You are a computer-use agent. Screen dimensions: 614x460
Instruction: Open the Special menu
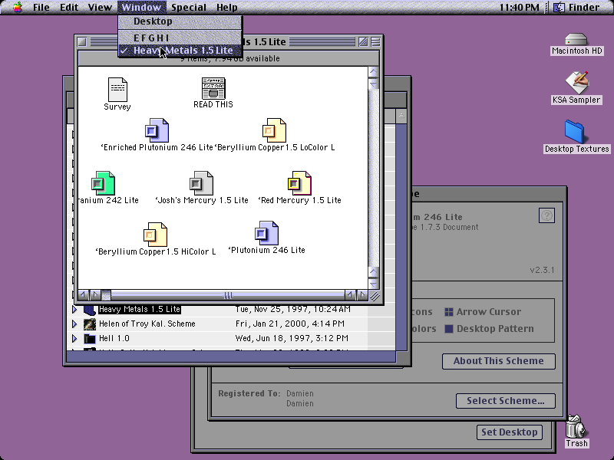189,7
